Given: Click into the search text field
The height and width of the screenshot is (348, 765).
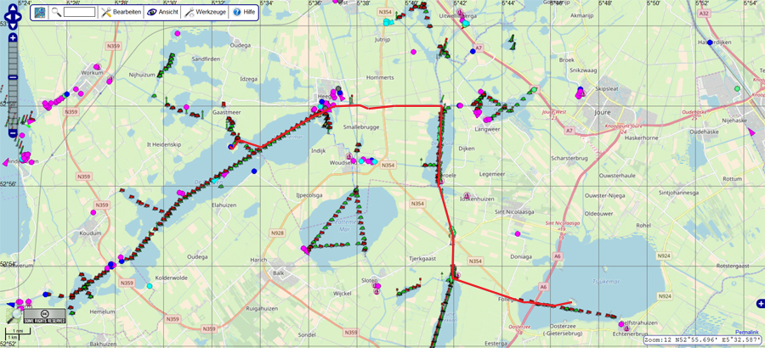Looking at the screenshot, I should [79, 12].
